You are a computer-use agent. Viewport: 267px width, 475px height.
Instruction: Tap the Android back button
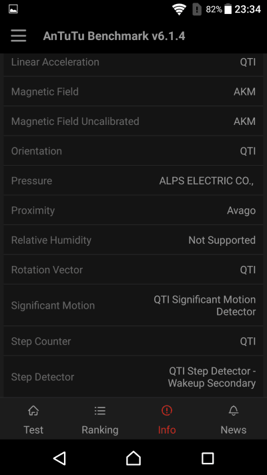pos(59,458)
